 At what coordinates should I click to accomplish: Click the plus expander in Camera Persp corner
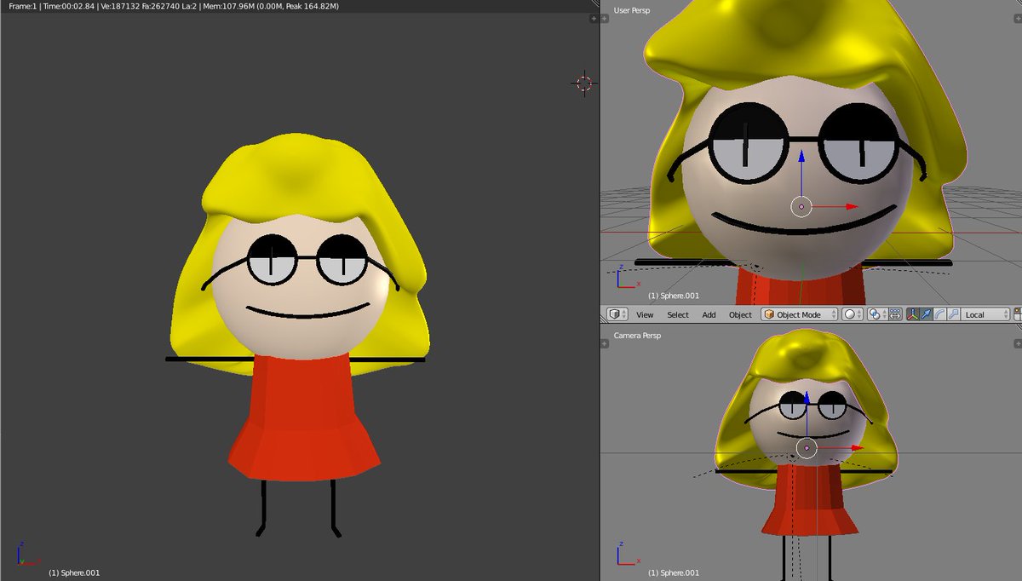click(x=1017, y=343)
